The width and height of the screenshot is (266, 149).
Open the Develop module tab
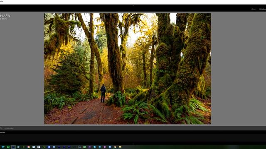263,9
